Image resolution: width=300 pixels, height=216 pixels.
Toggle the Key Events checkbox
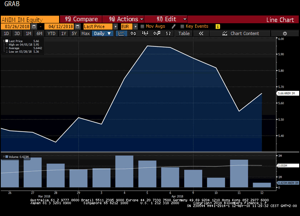tap(182, 26)
